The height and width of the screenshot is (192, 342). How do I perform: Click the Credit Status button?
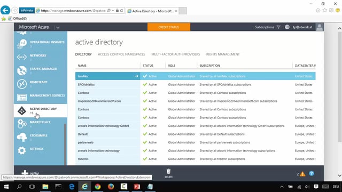tap(169, 27)
